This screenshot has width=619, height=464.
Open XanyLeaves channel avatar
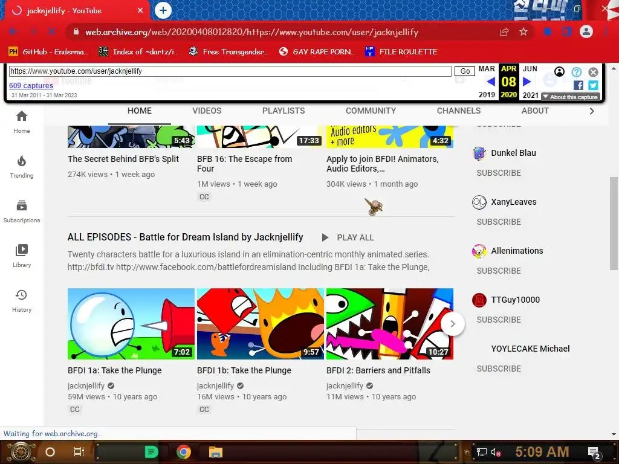click(479, 202)
